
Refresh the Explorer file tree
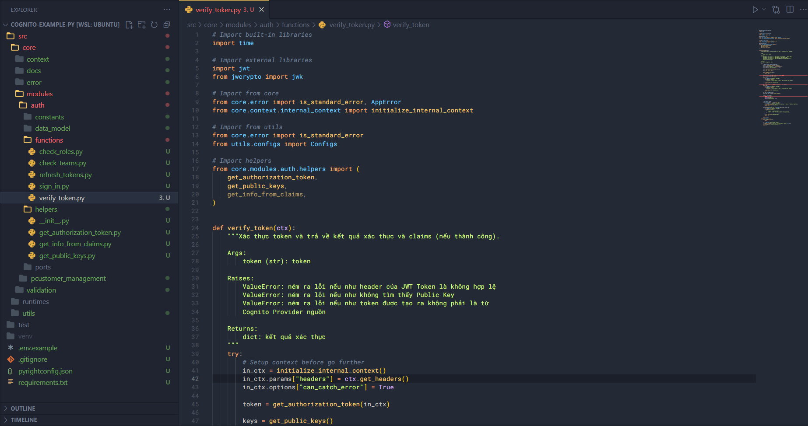point(154,24)
